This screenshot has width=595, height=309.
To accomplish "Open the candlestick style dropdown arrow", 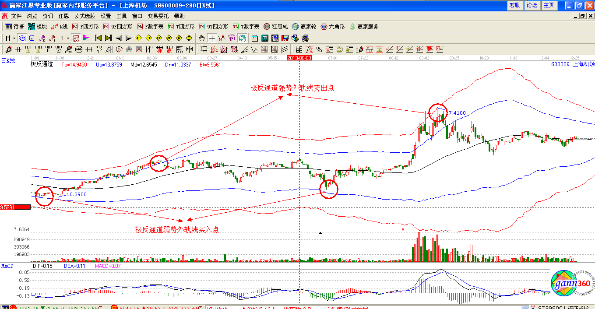I will click(68, 38).
